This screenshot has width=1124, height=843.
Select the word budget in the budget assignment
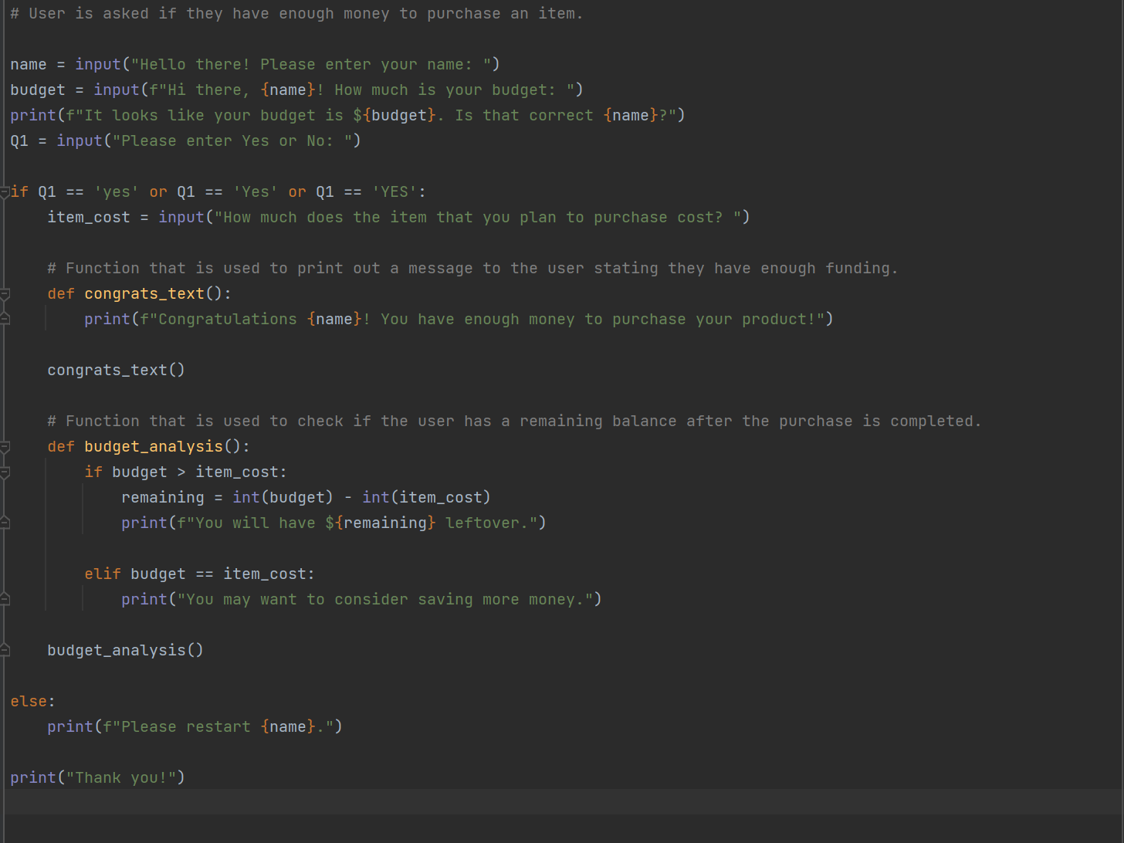[37, 90]
